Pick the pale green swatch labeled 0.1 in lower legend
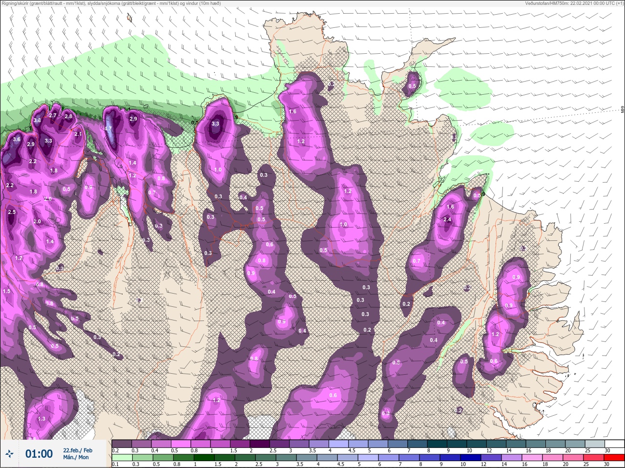 click(122, 458)
